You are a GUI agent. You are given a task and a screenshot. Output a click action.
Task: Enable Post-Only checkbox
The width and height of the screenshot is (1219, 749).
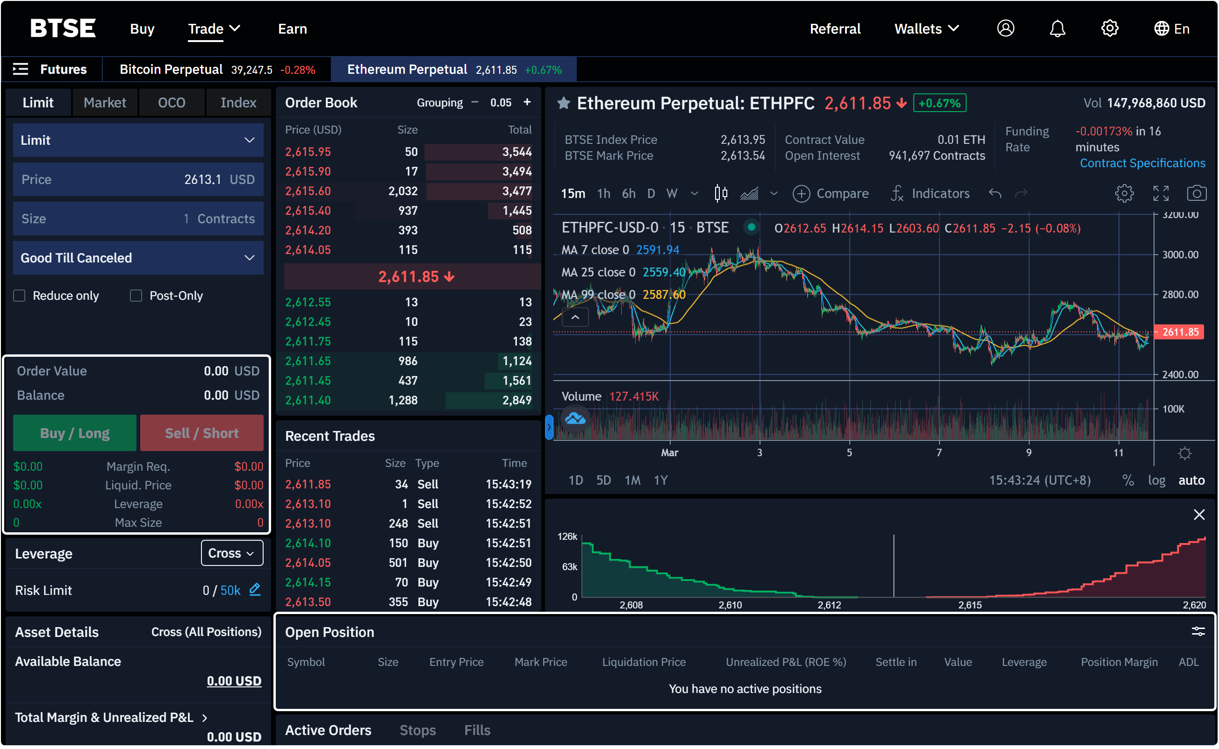(x=136, y=296)
